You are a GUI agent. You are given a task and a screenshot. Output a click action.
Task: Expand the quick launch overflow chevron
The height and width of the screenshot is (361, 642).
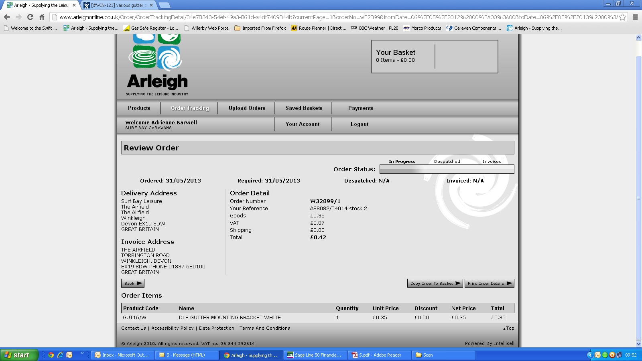(x=82, y=353)
